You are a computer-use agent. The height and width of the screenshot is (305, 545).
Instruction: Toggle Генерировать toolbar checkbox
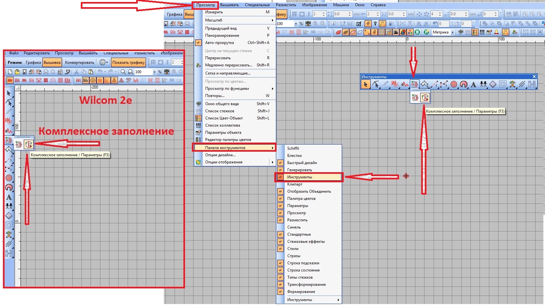click(280, 170)
